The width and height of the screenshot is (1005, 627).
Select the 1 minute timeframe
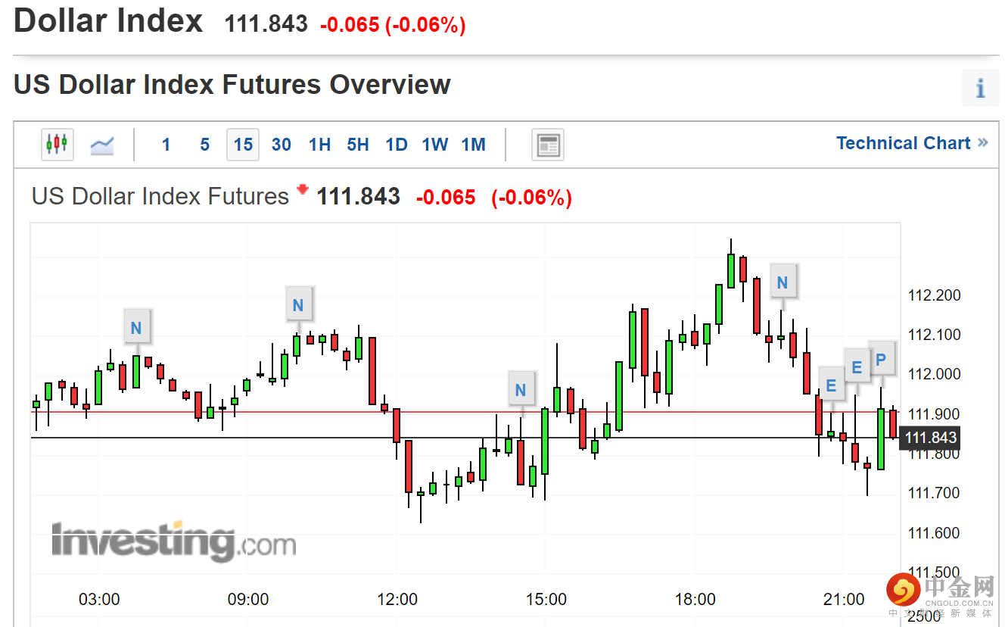(x=166, y=145)
